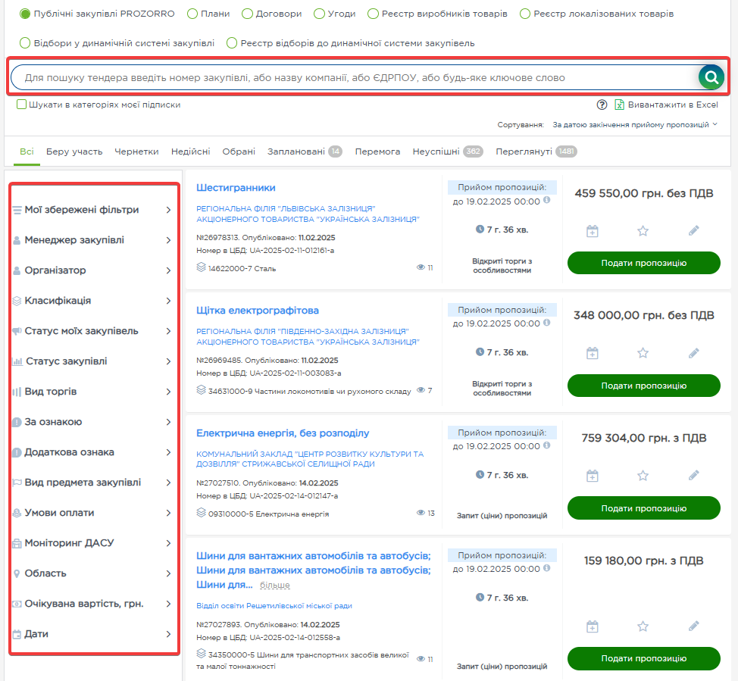This screenshot has width=738, height=681.
Task: Open the Заплановані tab
Action: pos(296,152)
